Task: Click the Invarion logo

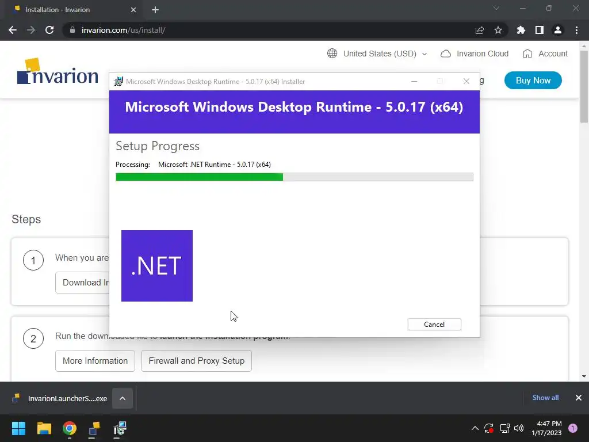Action: 58,71
